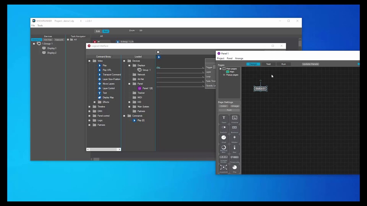Switch Panel 1 to Design mode
The width and height of the screenshot is (367, 206).
(x=253, y=64)
